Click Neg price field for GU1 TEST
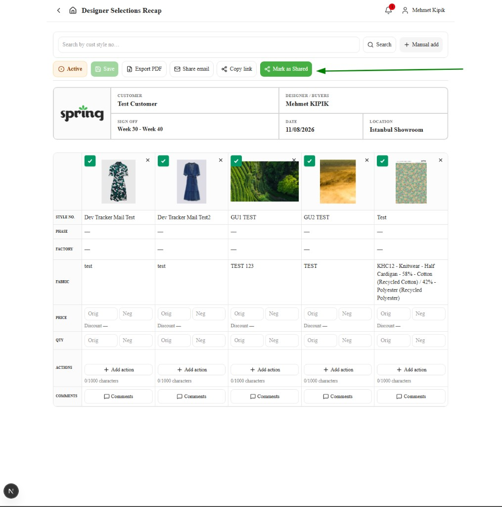The height and width of the screenshot is (507, 502). pyautogui.click(x=282, y=313)
